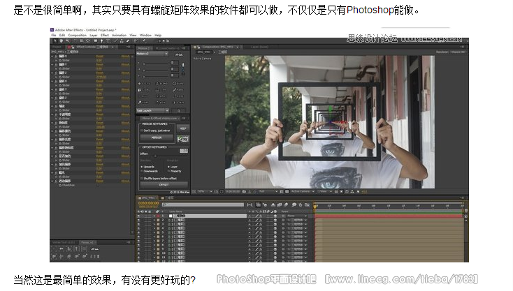Select the Puppet Pin tool
The height and width of the screenshot is (291, 513).
(144, 41)
